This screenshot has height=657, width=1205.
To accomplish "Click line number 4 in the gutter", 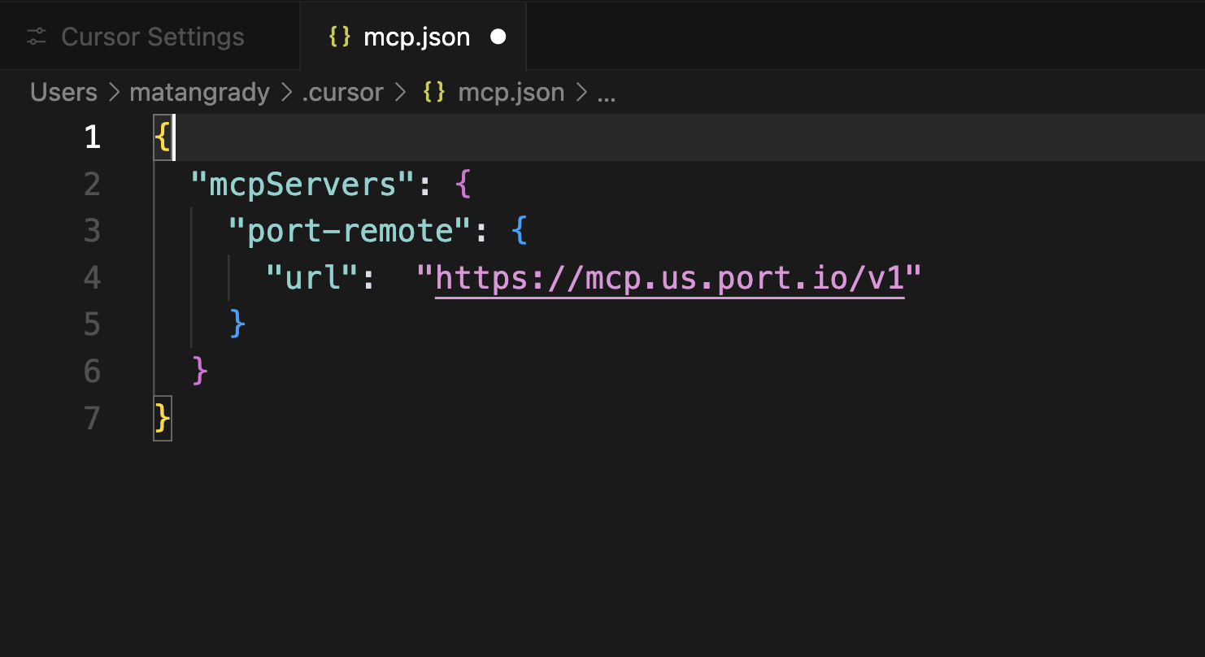I will point(92,277).
